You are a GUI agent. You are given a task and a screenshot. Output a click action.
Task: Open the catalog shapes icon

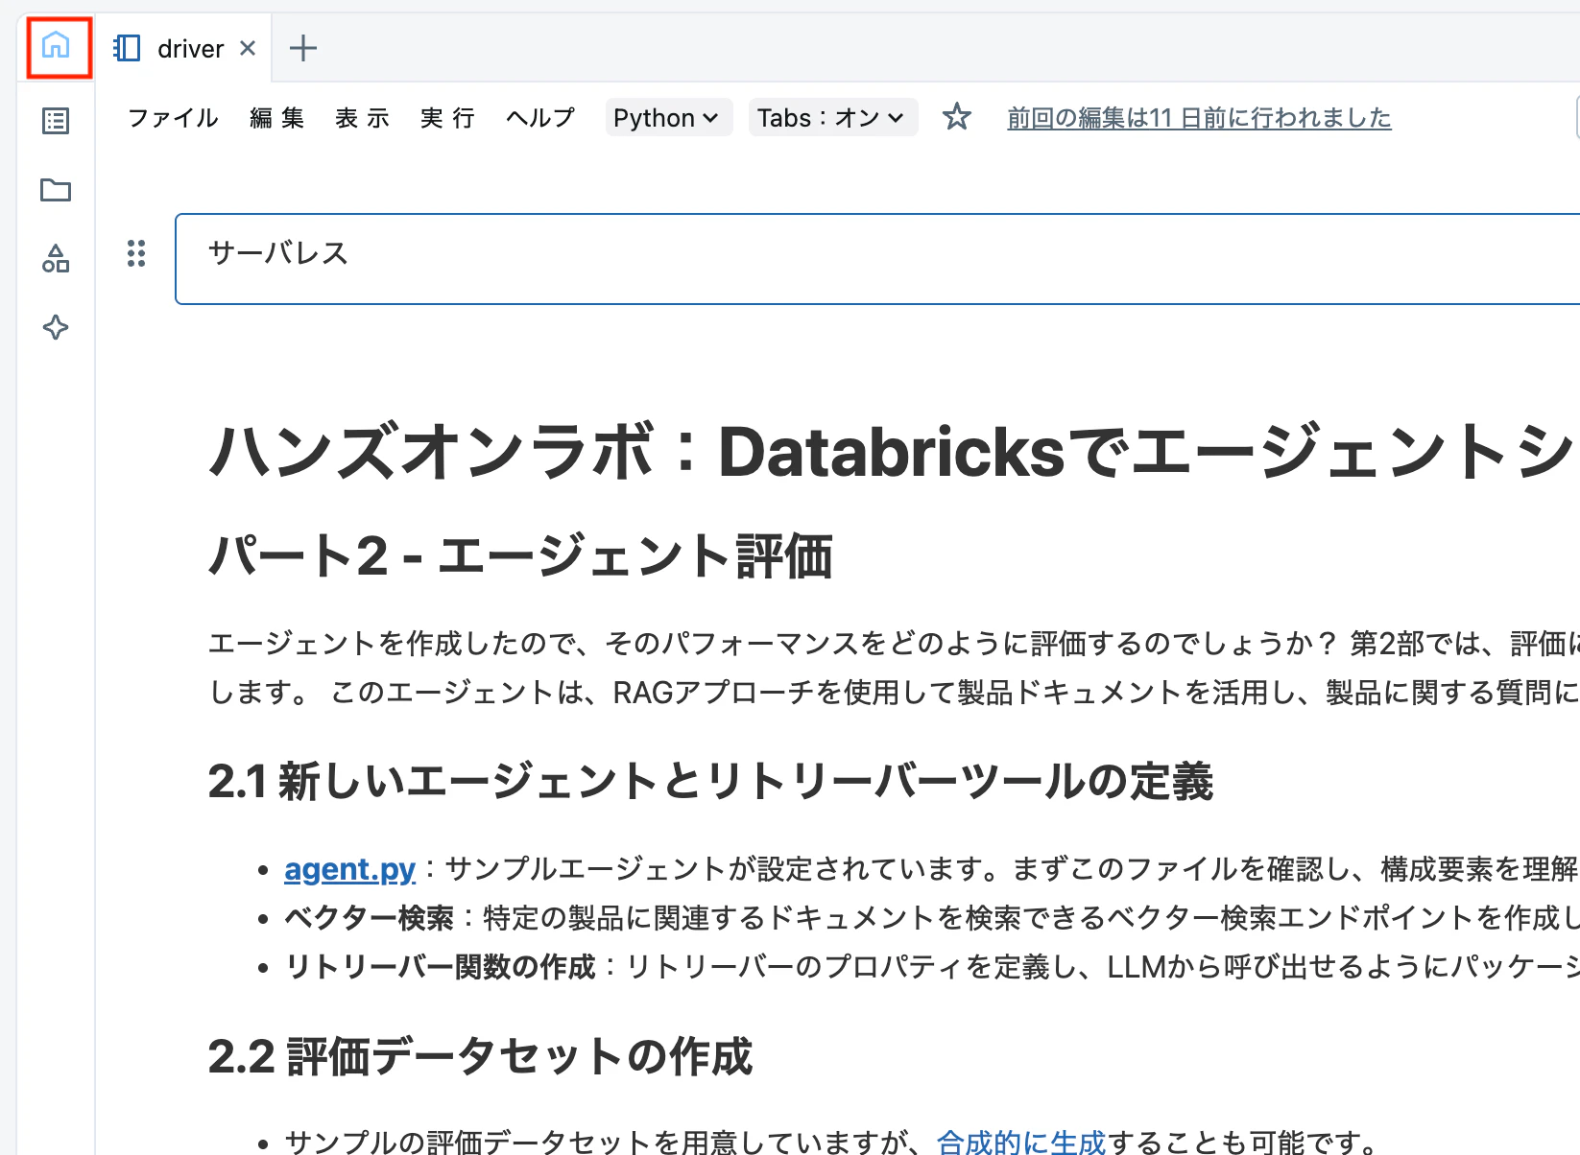(56, 258)
